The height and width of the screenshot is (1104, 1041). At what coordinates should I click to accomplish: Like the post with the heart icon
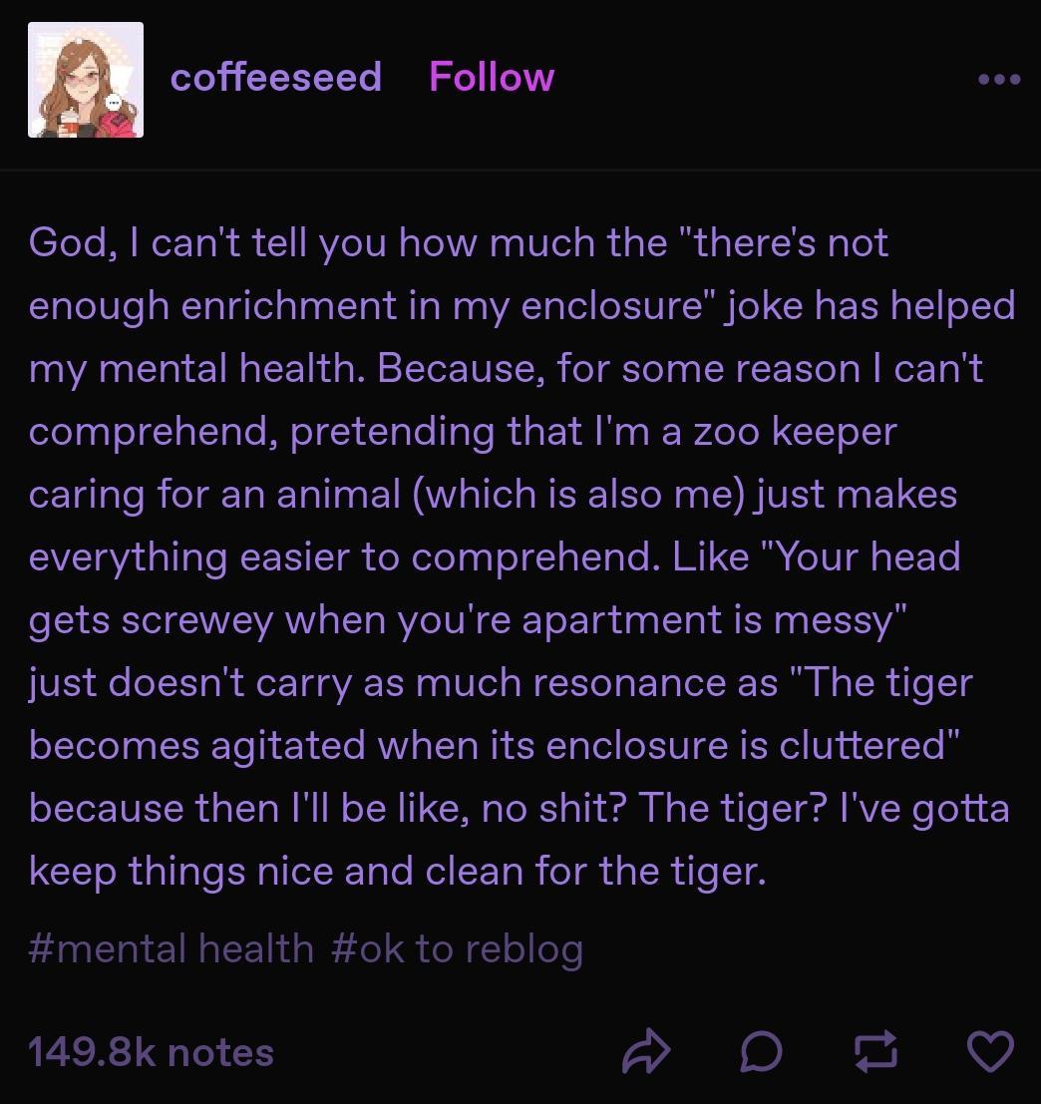coord(990,1052)
